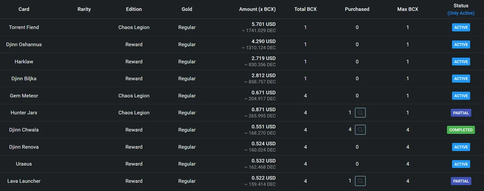Sort by the Total BCX header
Viewport: 484px width, 191px height.
pos(306,9)
